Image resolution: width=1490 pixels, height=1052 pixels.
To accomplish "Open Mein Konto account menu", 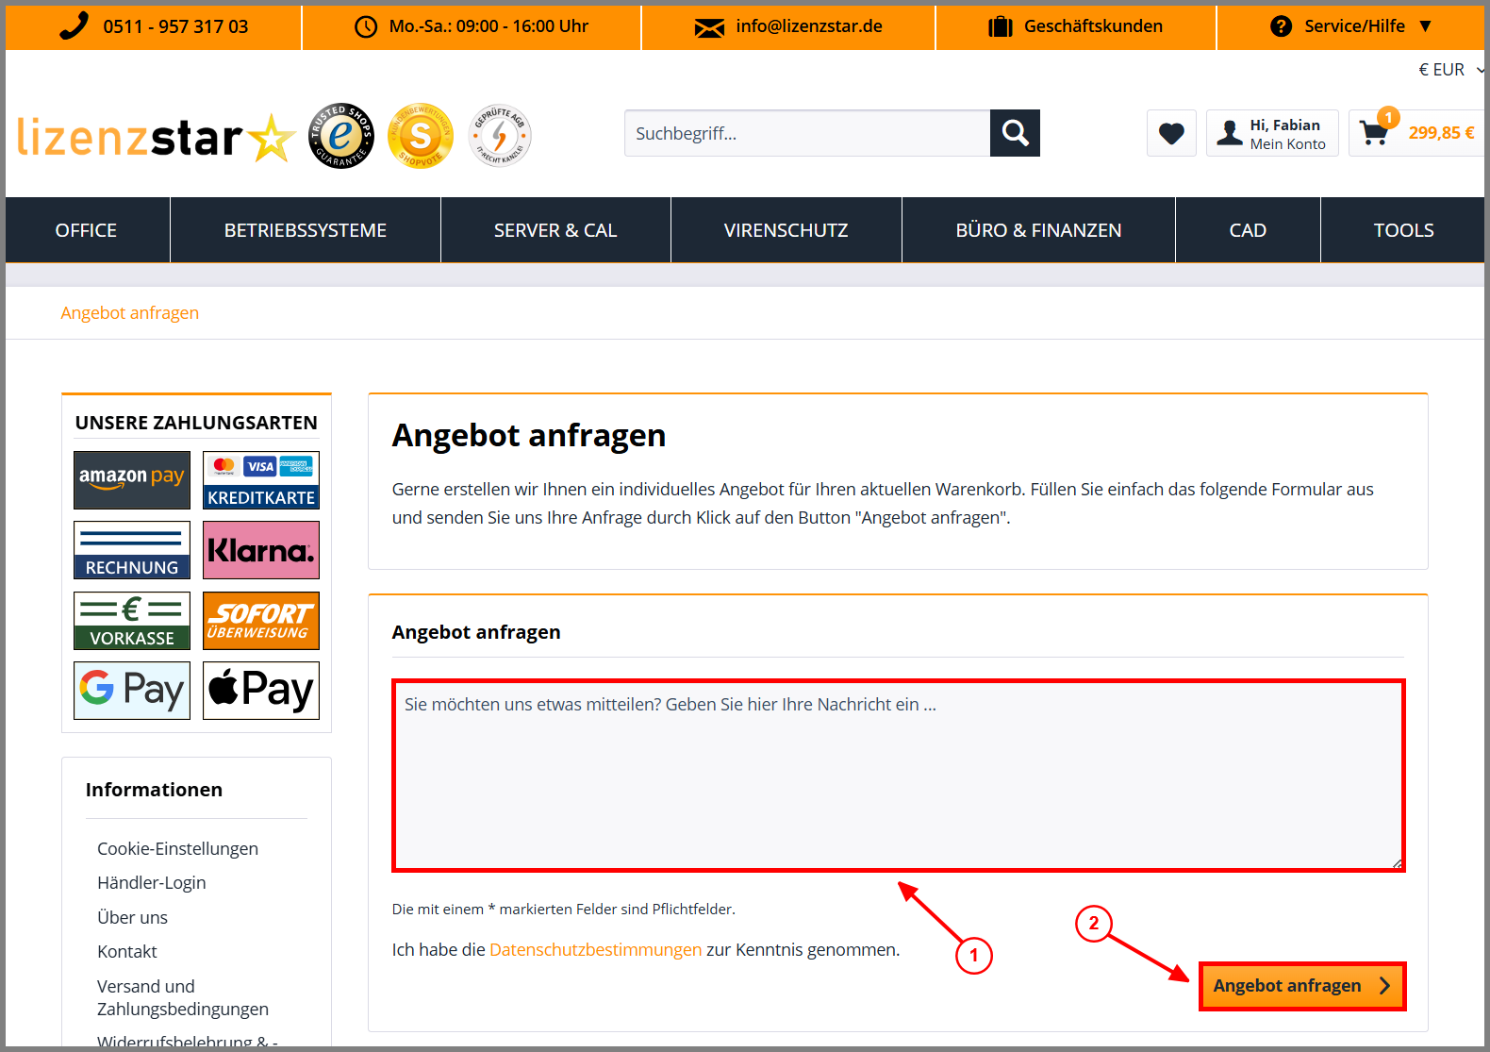I will tap(1272, 133).
